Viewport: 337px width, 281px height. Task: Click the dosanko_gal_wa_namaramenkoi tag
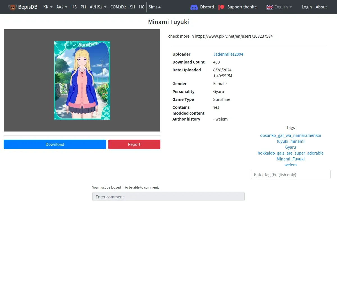point(291,135)
